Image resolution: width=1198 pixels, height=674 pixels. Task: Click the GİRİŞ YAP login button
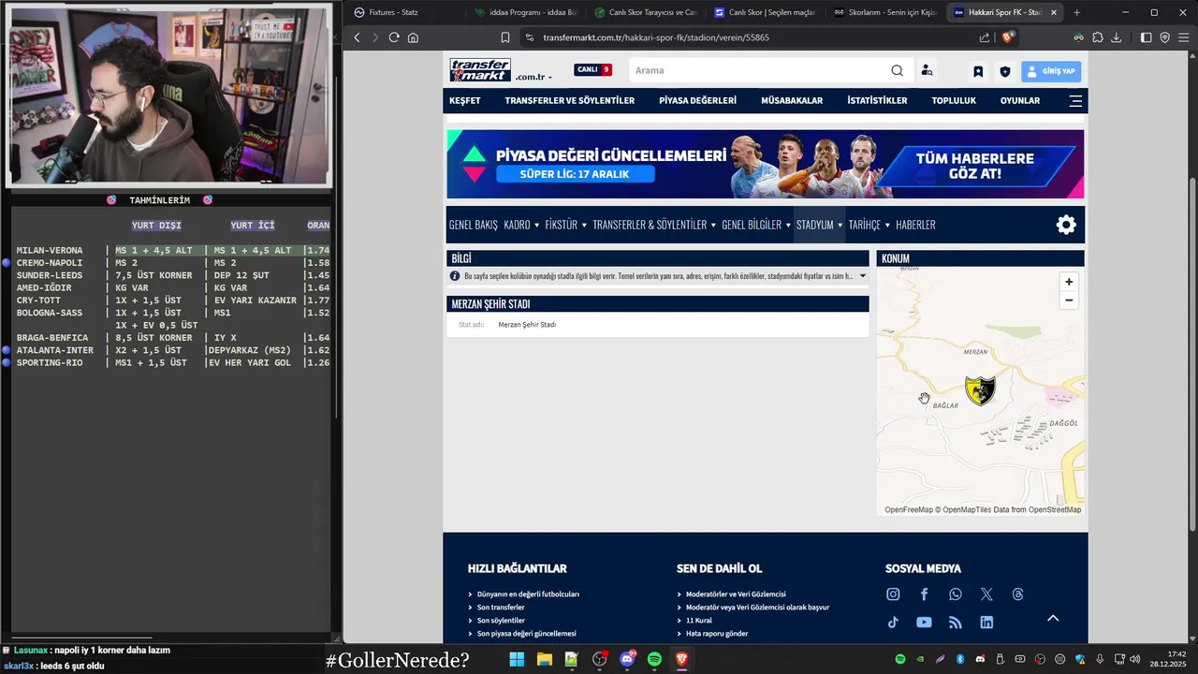coord(1051,71)
